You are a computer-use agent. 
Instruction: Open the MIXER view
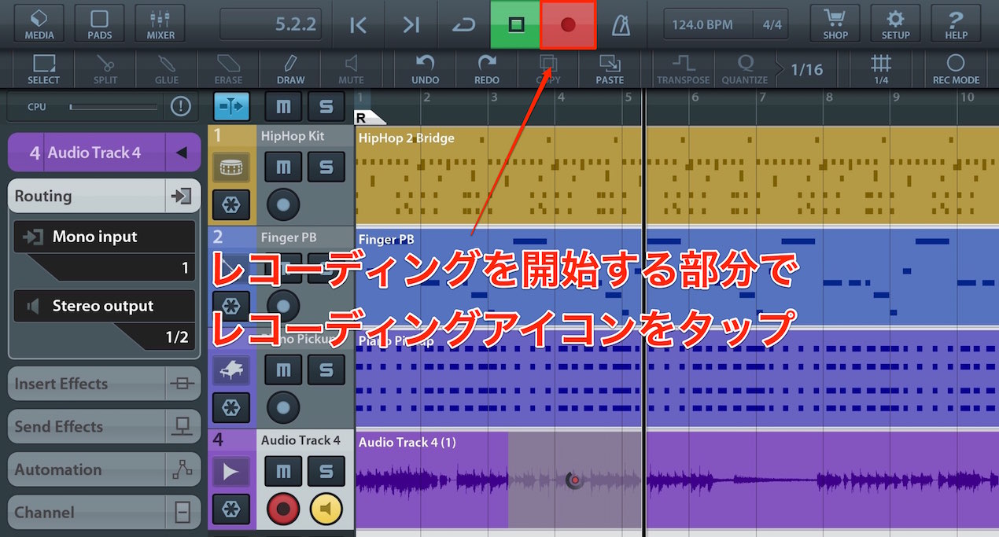(x=160, y=24)
